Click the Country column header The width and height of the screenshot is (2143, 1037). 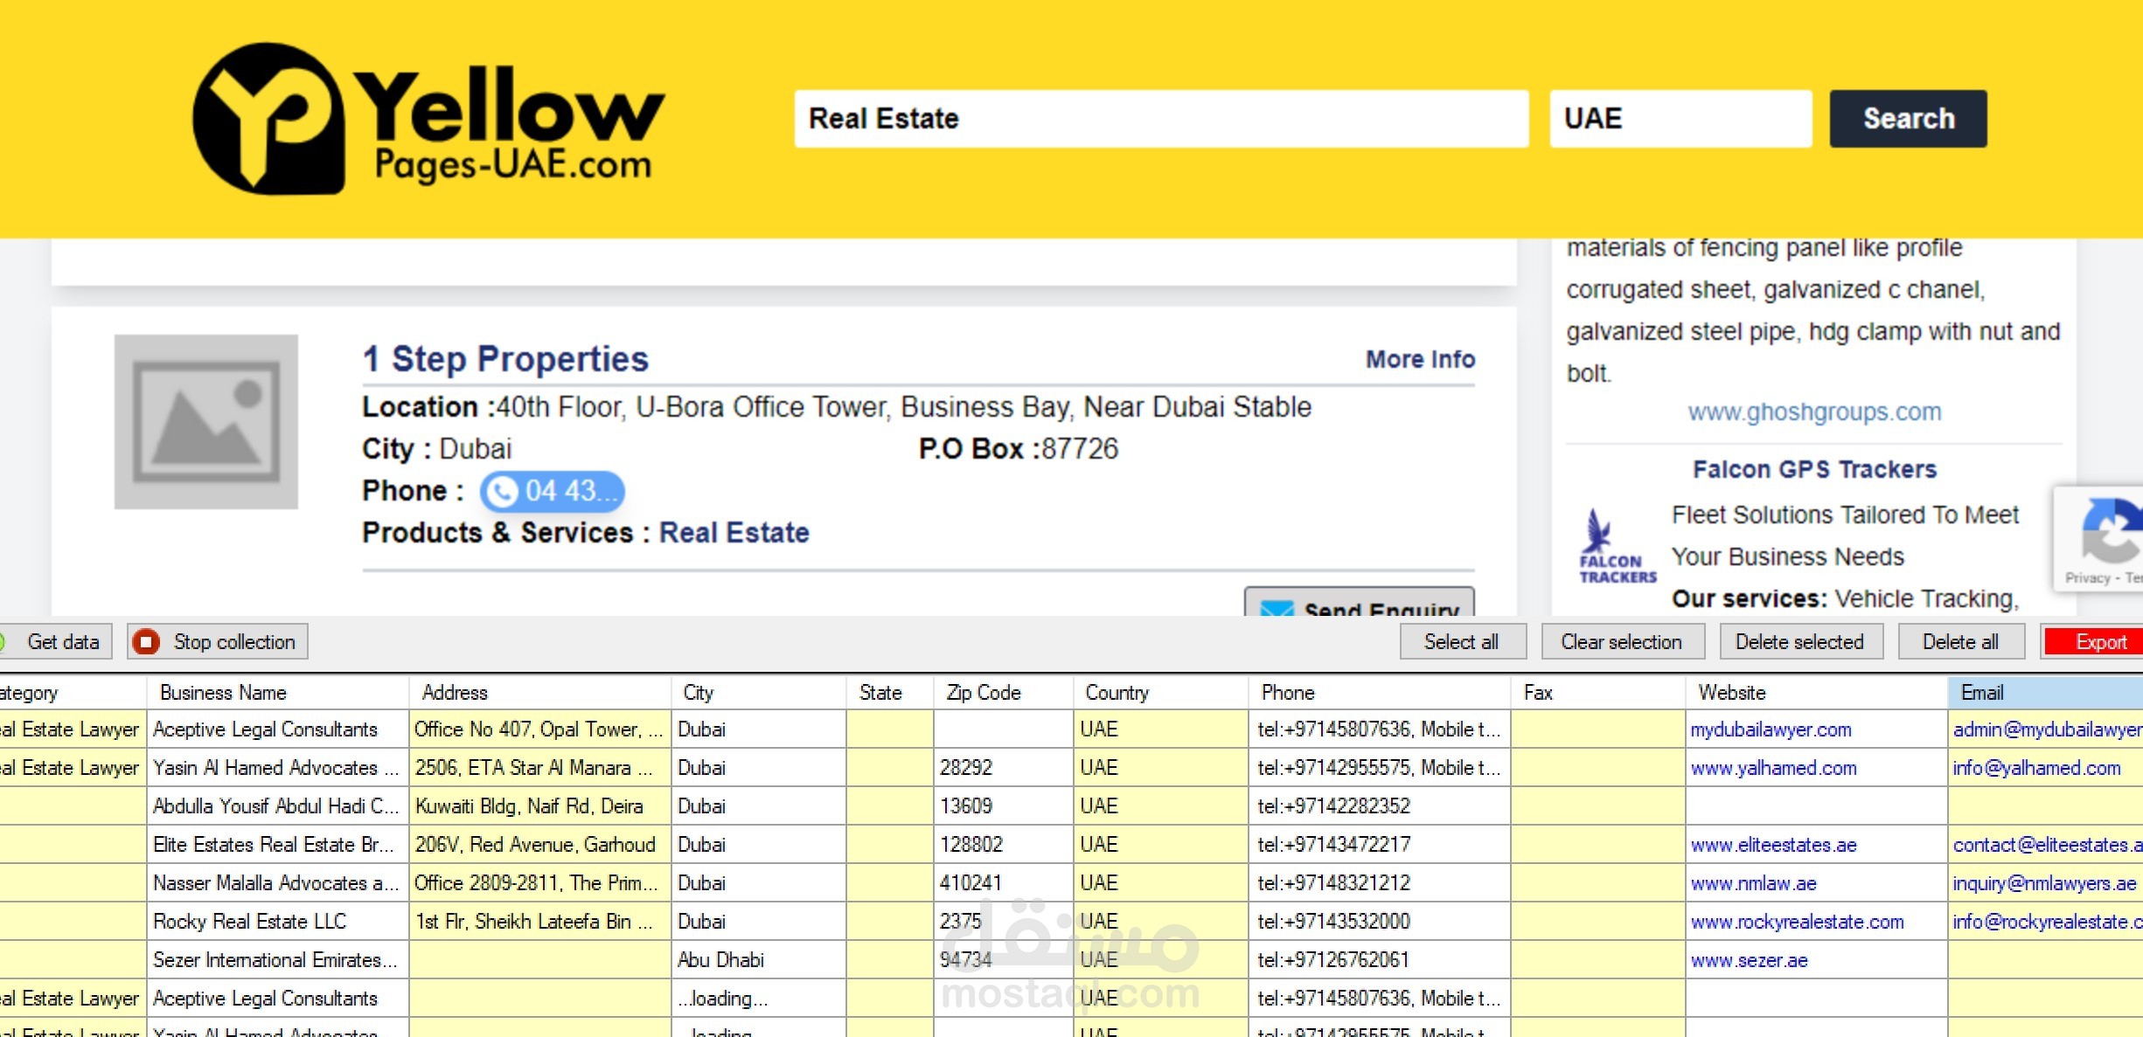click(1161, 693)
